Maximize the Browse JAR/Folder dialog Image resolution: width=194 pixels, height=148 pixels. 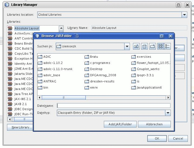tap(162, 36)
